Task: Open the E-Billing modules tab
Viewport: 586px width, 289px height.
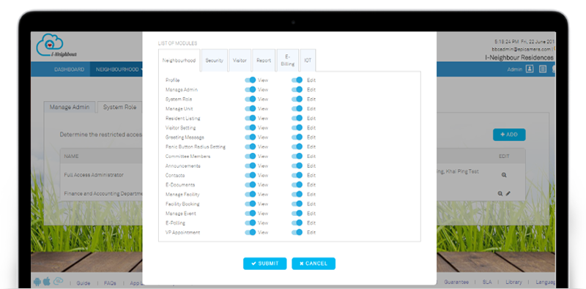Action: point(288,60)
